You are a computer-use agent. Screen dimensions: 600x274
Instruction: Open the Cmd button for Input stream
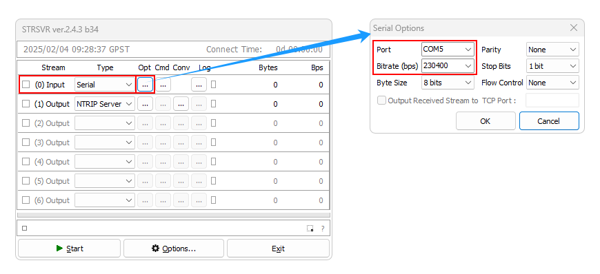click(x=163, y=85)
